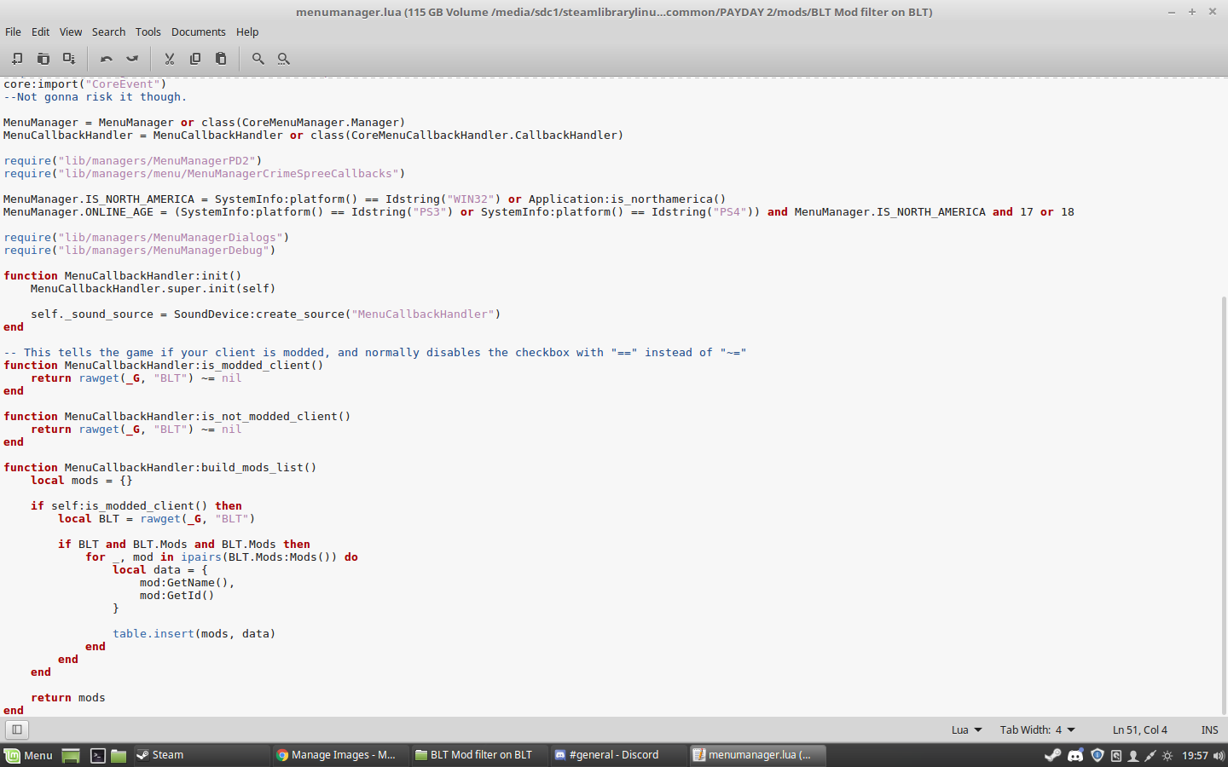Create a new document via toolbar icon
The height and width of the screenshot is (767, 1228).
coord(17,59)
